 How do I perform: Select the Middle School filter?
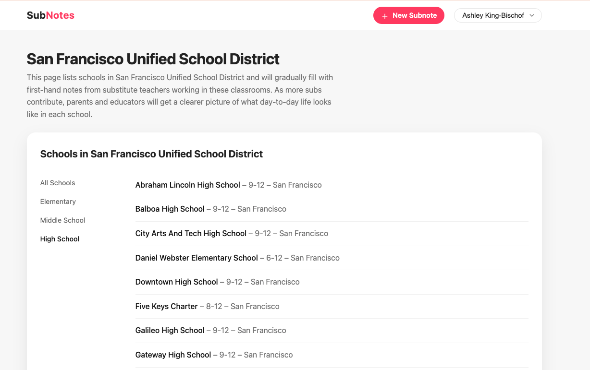coord(62,220)
